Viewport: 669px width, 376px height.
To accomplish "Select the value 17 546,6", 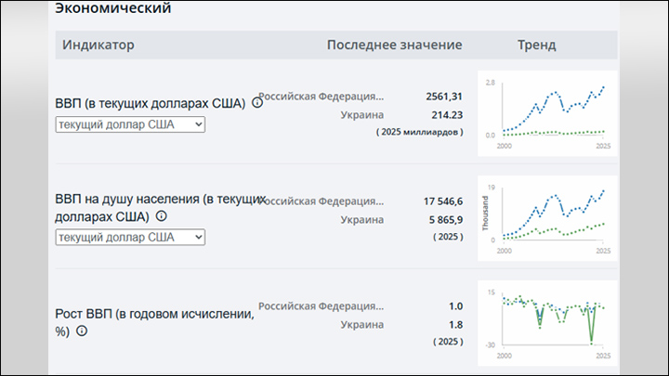I will pyautogui.click(x=443, y=201).
